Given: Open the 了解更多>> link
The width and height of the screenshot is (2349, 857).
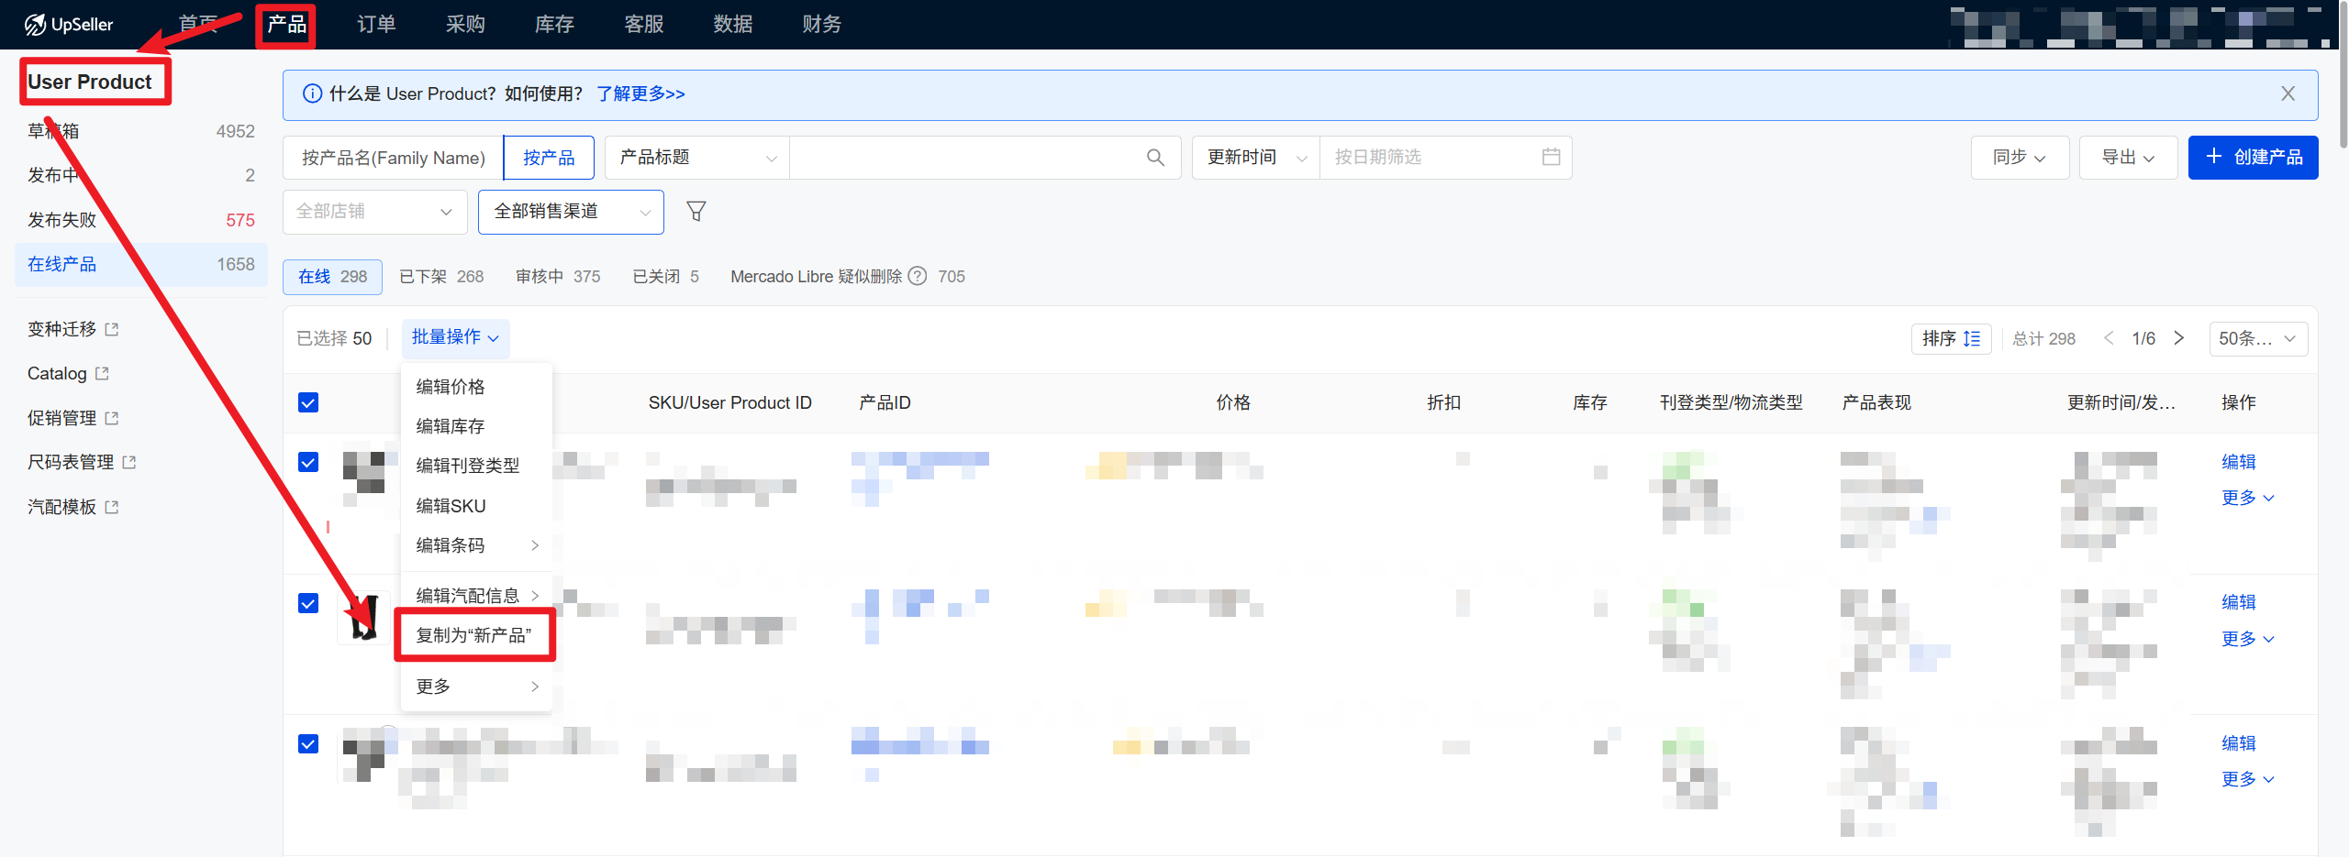Looking at the screenshot, I should tap(640, 94).
